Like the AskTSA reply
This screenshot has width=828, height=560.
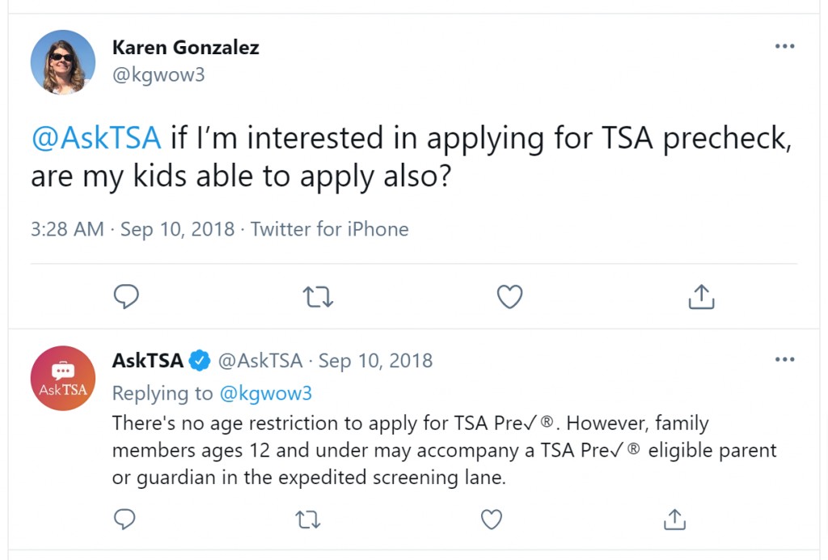pos(491,520)
